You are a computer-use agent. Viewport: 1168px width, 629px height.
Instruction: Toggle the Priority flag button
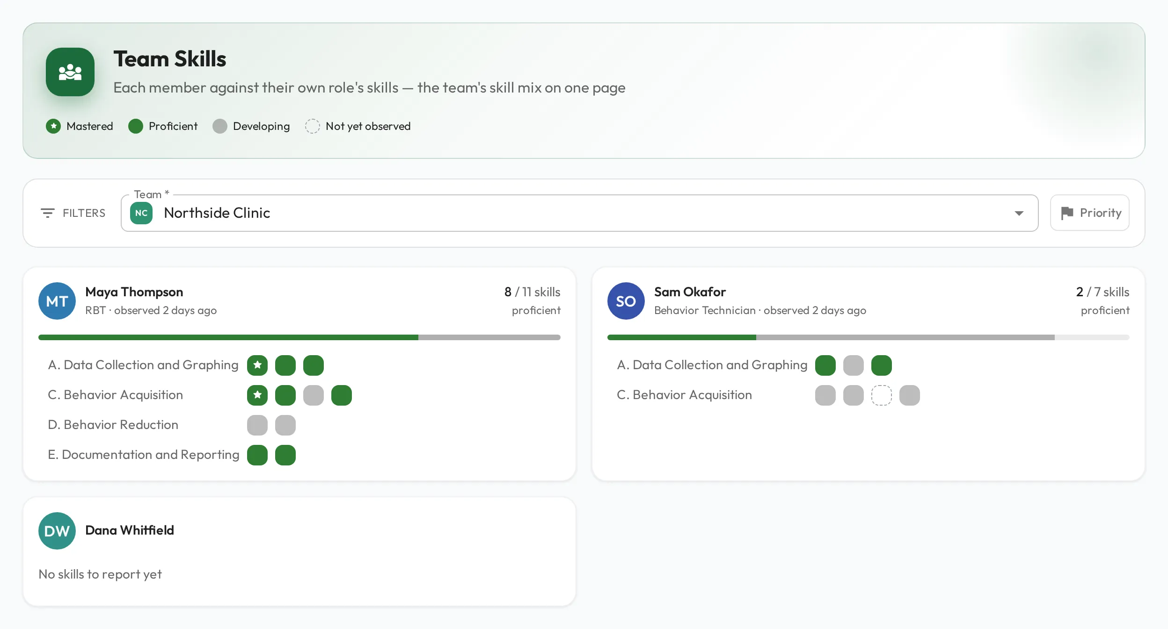coord(1089,213)
